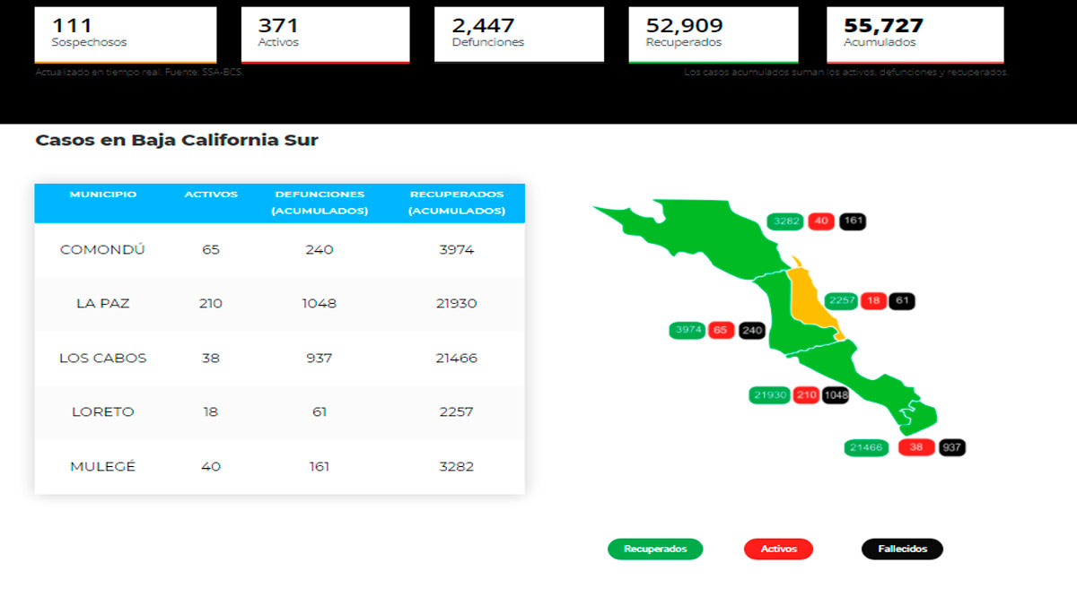Click Loreto active value 18 in table
This screenshot has width=1077, height=597.
pyautogui.click(x=211, y=411)
